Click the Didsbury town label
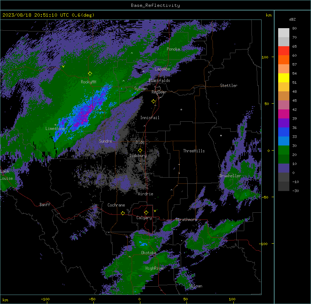The width and height of the screenshot is (311, 304). 138,156
